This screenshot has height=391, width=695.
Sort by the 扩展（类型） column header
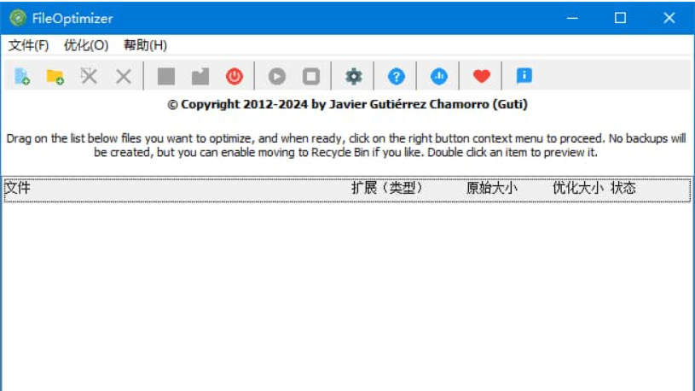point(388,188)
